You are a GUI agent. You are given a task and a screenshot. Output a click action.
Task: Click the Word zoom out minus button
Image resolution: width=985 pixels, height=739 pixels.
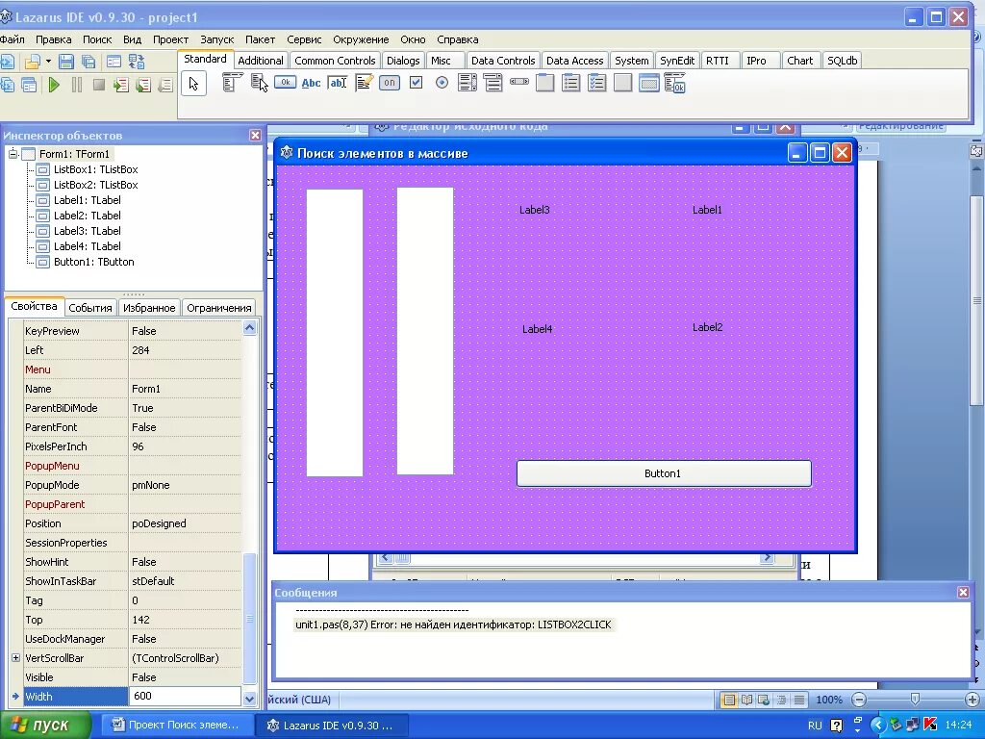(859, 699)
